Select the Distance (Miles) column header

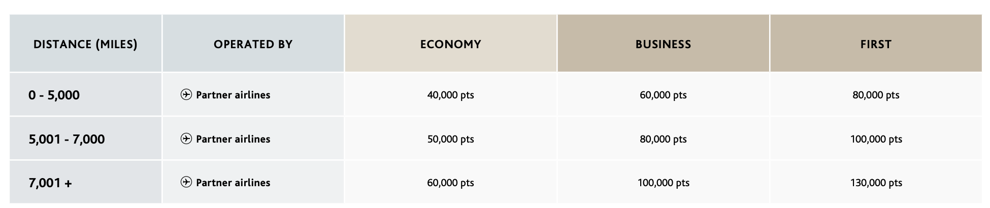click(x=85, y=45)
